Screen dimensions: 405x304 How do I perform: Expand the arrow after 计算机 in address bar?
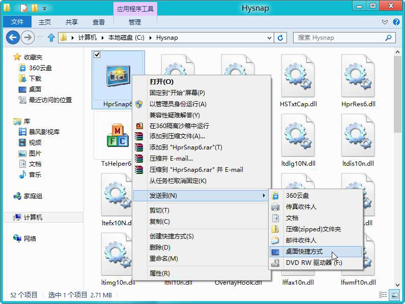[103, 38]
